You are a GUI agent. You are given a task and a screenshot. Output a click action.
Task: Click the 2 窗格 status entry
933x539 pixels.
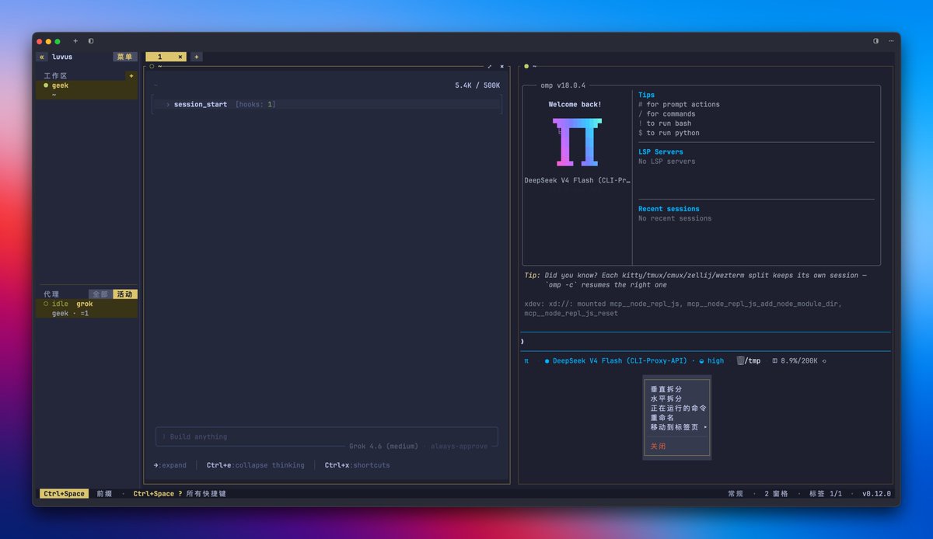776,494
